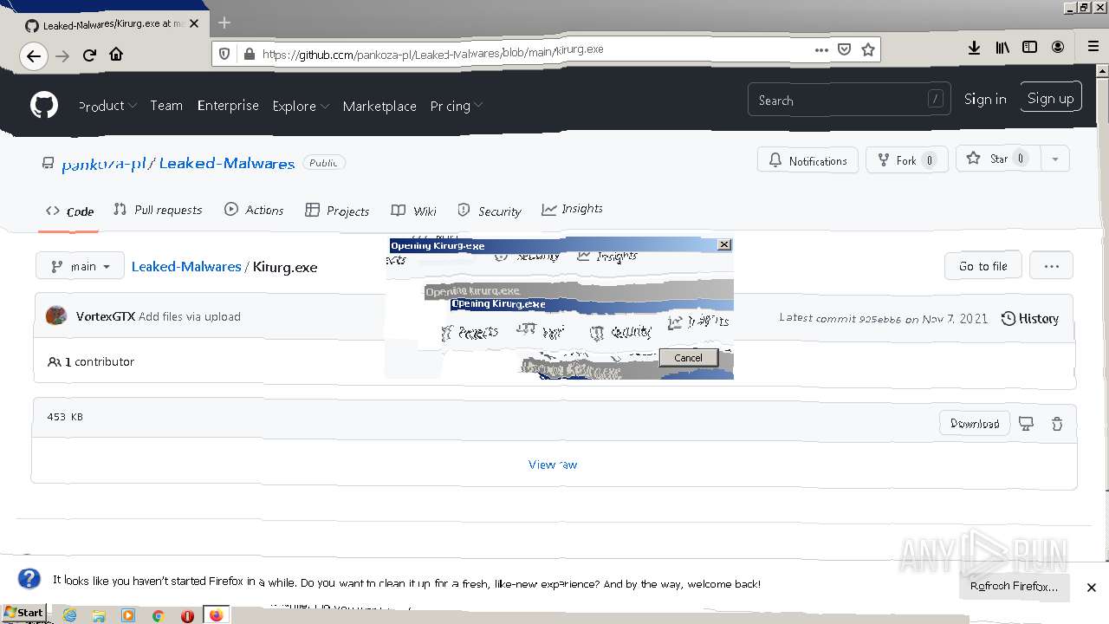The width and height of the screenshot is (1109, 624).
Task: Open a new tab with plus button
Action: click(224, 23)
